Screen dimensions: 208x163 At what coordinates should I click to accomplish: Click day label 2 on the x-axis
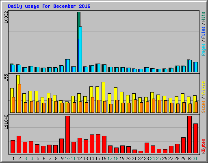click(x=19, y=159)
